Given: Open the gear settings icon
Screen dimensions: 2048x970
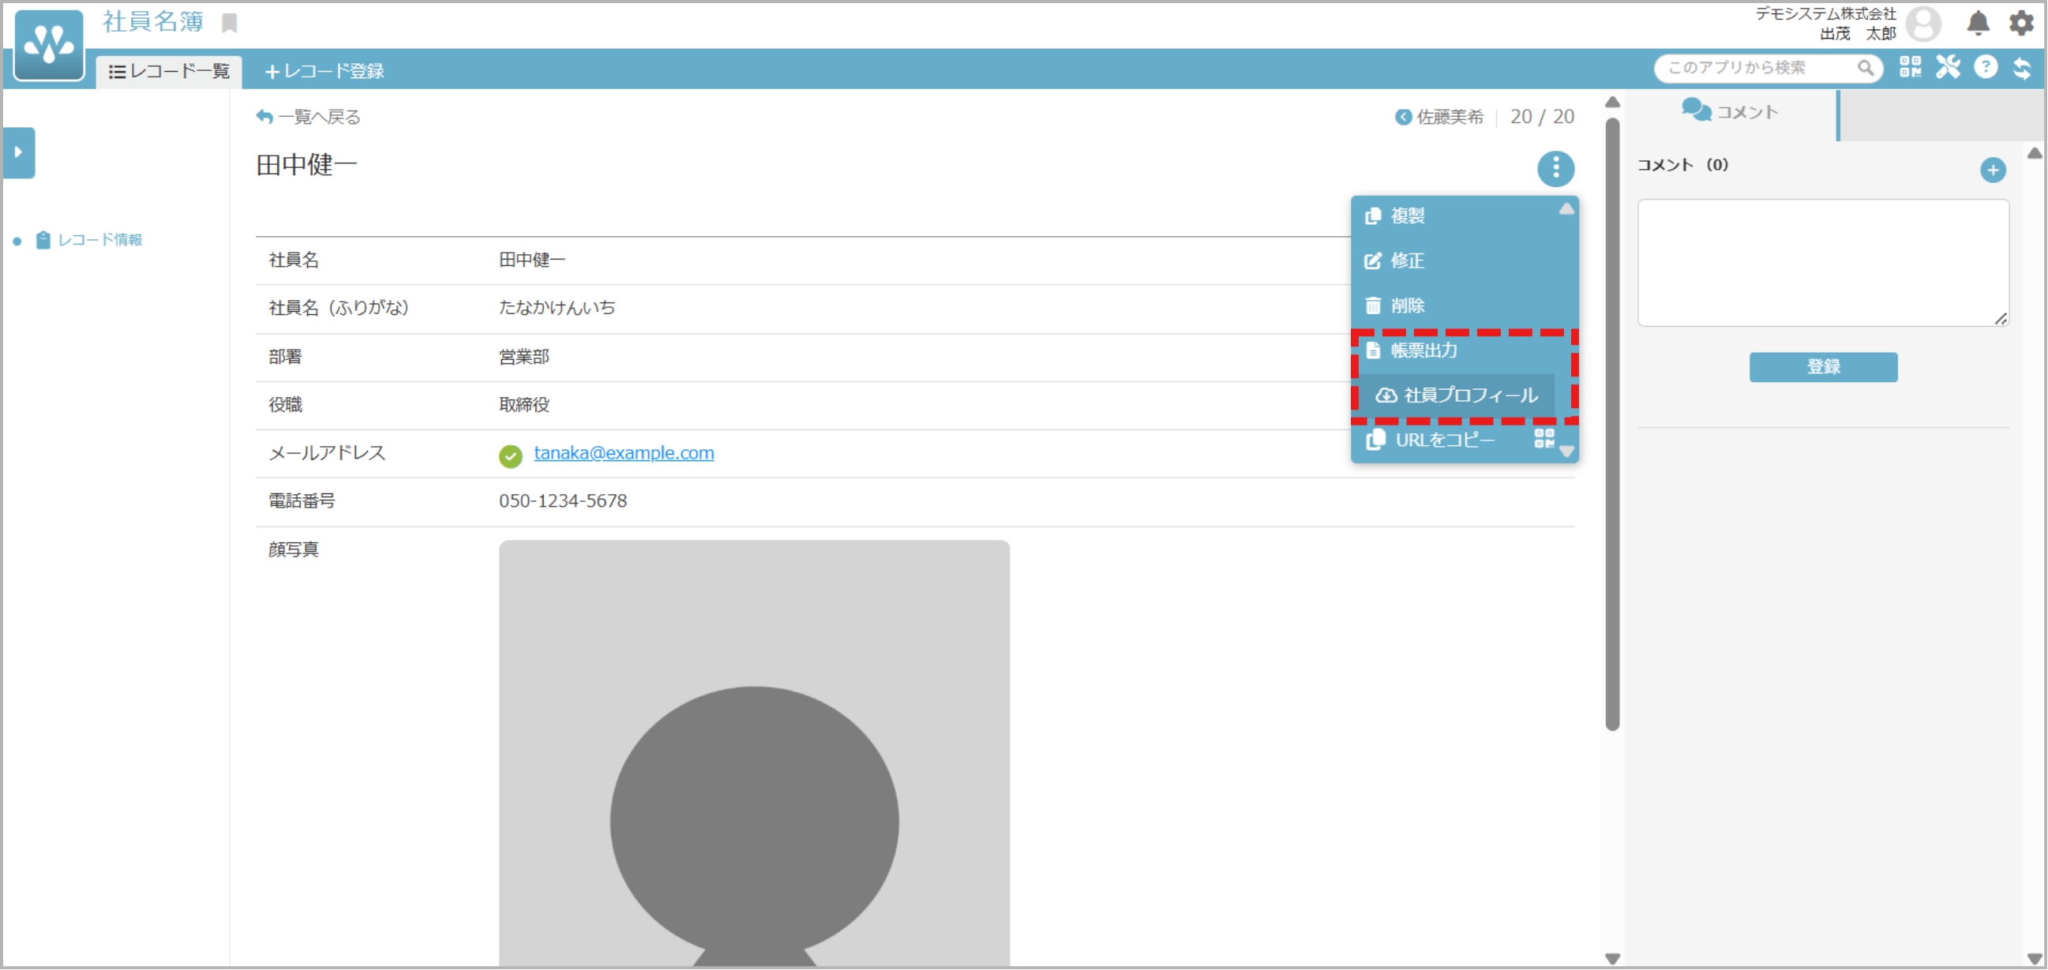Looking at the screenshot, I should pos(2021,23).
